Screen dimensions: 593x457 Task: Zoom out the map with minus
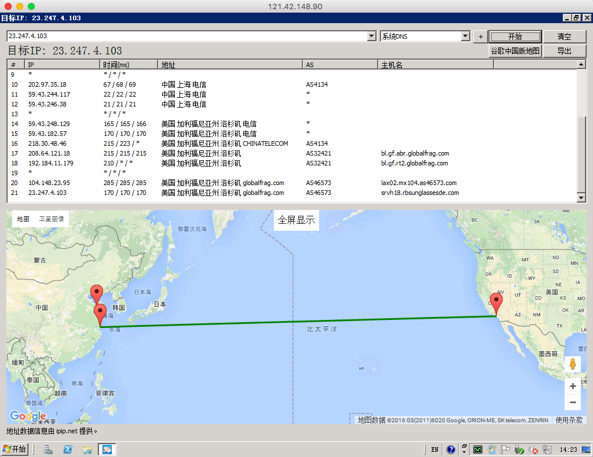click(573, 402)
